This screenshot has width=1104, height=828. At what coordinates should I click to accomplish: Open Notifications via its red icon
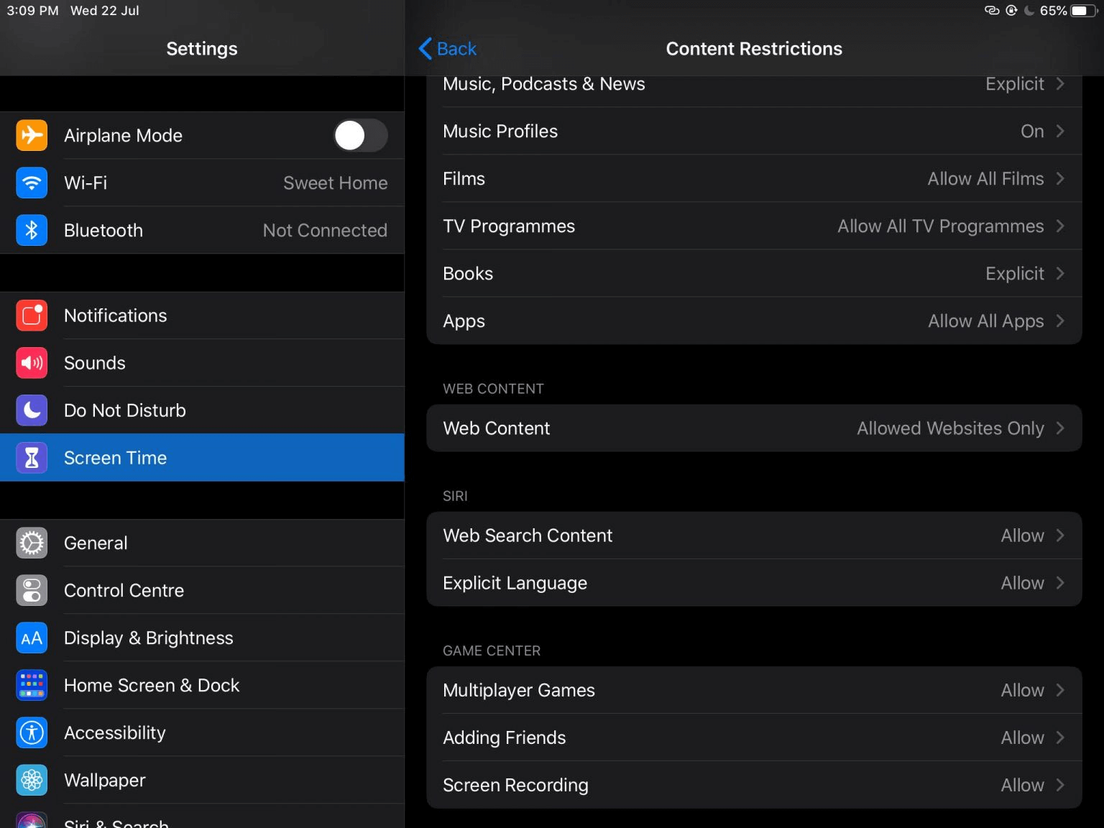(32, 316)
